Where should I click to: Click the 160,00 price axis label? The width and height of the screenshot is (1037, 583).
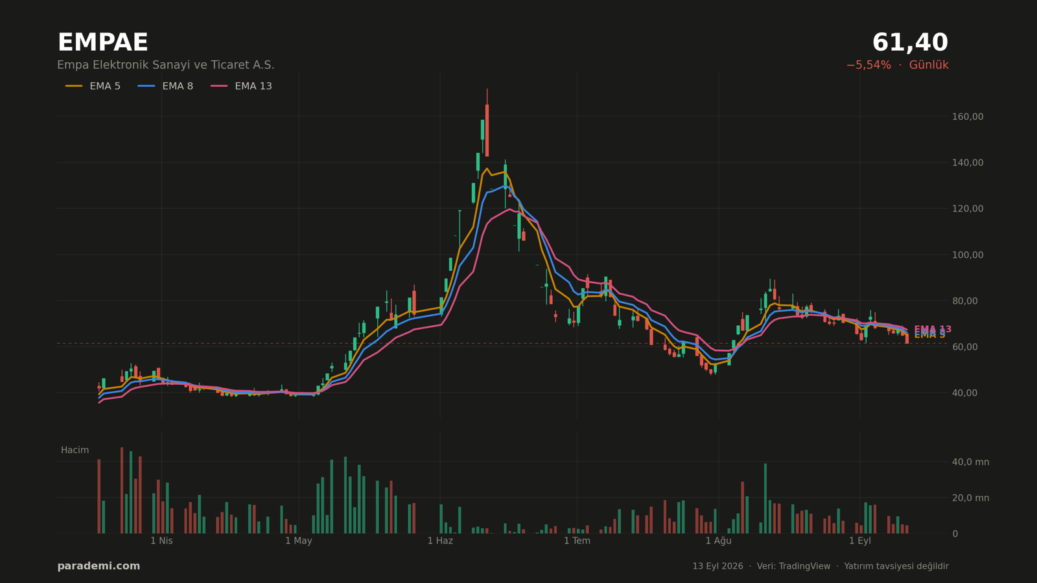click(968, 117)
